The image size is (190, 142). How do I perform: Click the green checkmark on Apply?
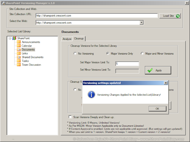(150, 70)
